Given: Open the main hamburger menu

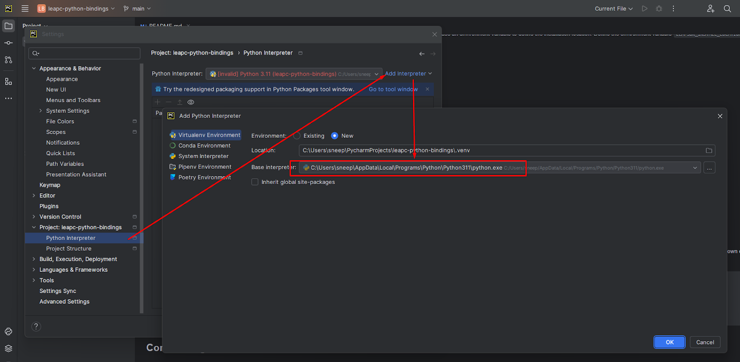Looking at the screenshot, I should coord(25,8).
